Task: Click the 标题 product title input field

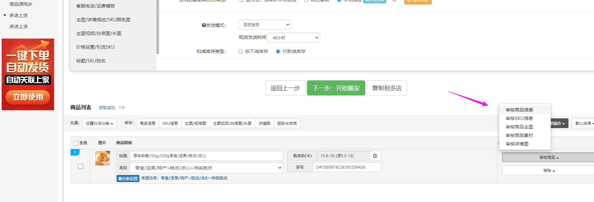Action: (x=206, y=156)
